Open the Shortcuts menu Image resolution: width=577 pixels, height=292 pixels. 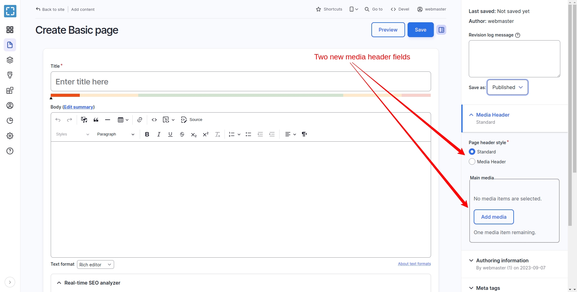(329, 9)
